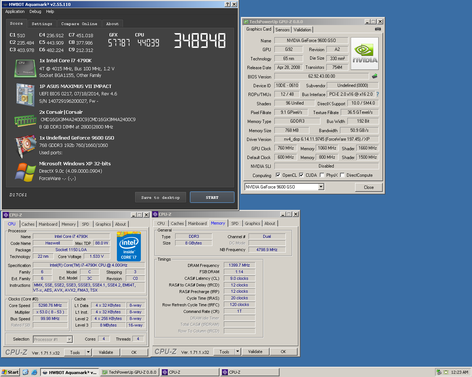Click OK in the left CPU-Z window
Image resolution: width=472 pixels, height=377 pixels.
134,352
